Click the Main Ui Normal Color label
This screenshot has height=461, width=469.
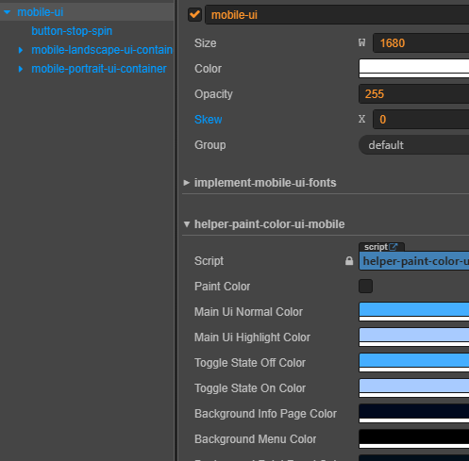click(248, 312)
